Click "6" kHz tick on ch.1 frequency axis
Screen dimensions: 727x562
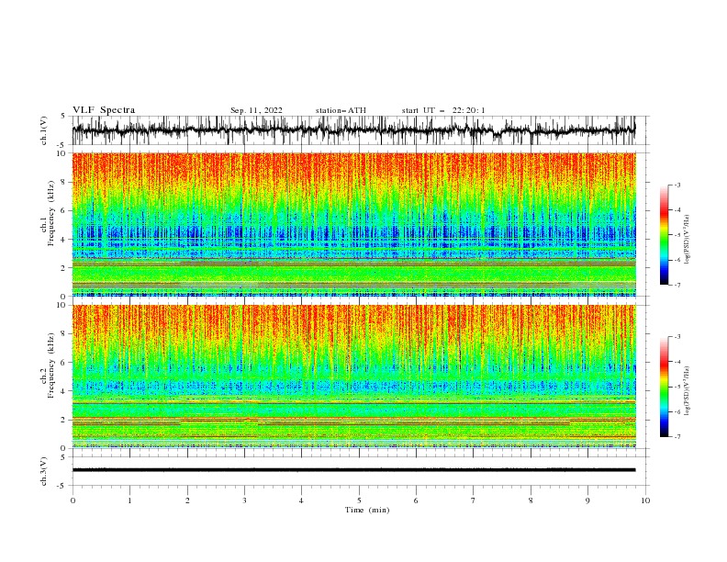[x=64, y=210]
